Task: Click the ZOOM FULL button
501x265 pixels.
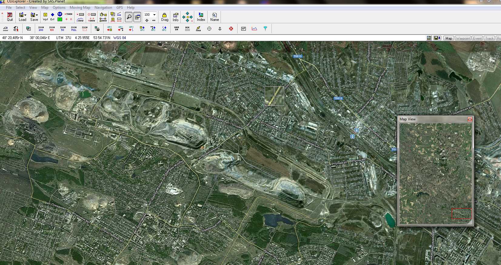Action: tap(74, 29)
